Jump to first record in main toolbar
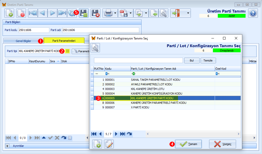 coord(33,13)
